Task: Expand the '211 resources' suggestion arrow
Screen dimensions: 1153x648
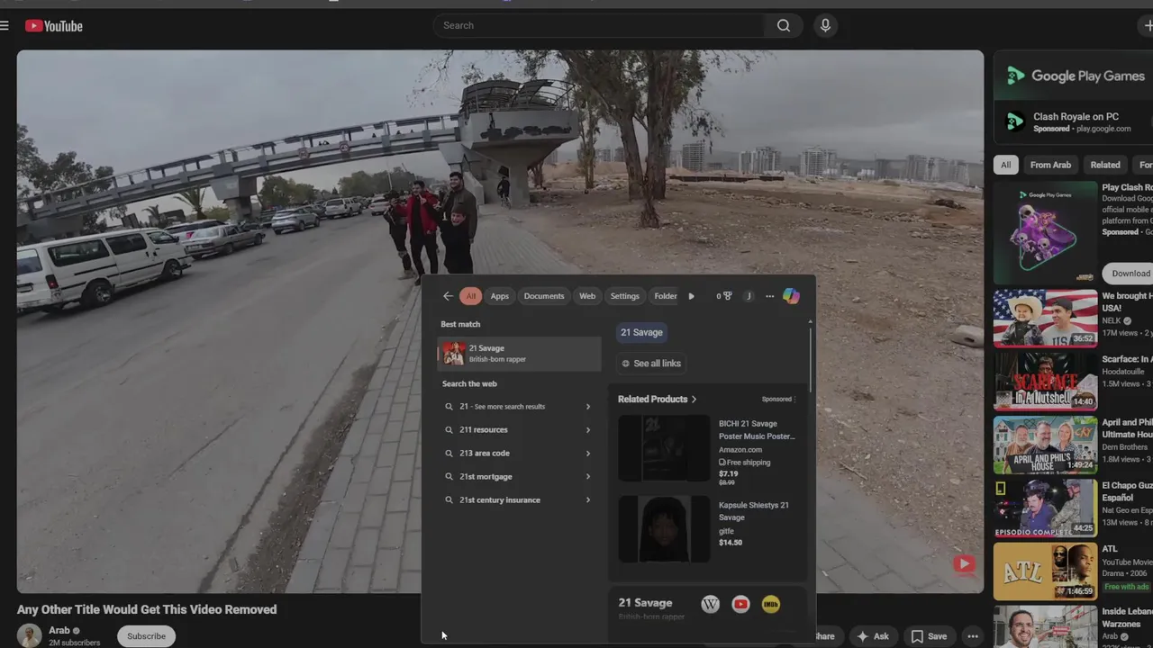Action: (588, 430)
